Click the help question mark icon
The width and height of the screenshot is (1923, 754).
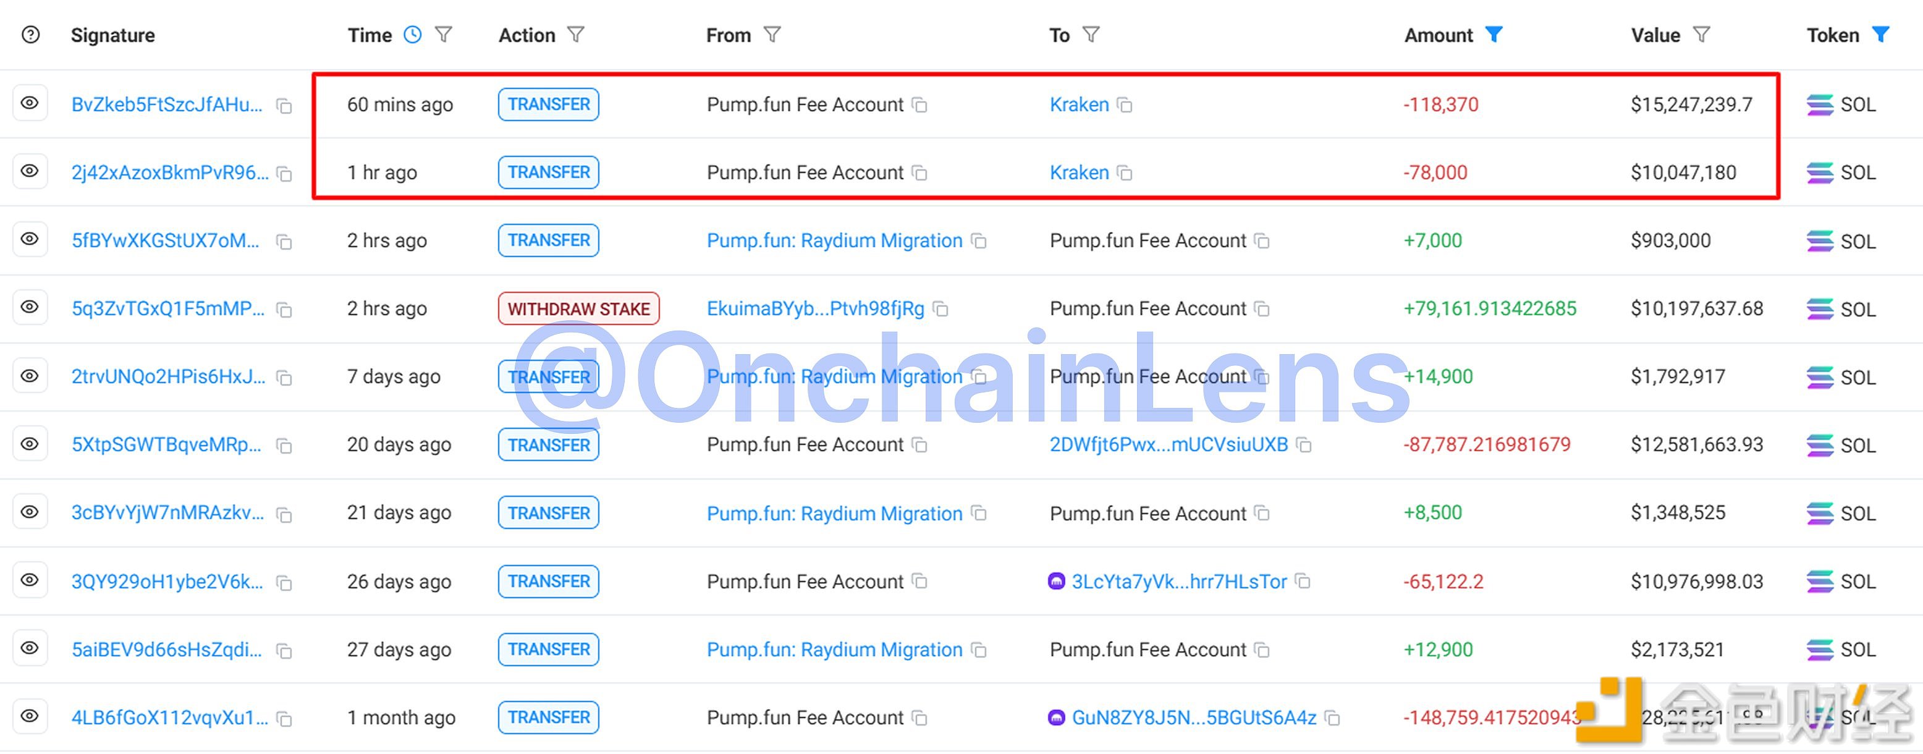pyautogui.click(x=31, y=35)
